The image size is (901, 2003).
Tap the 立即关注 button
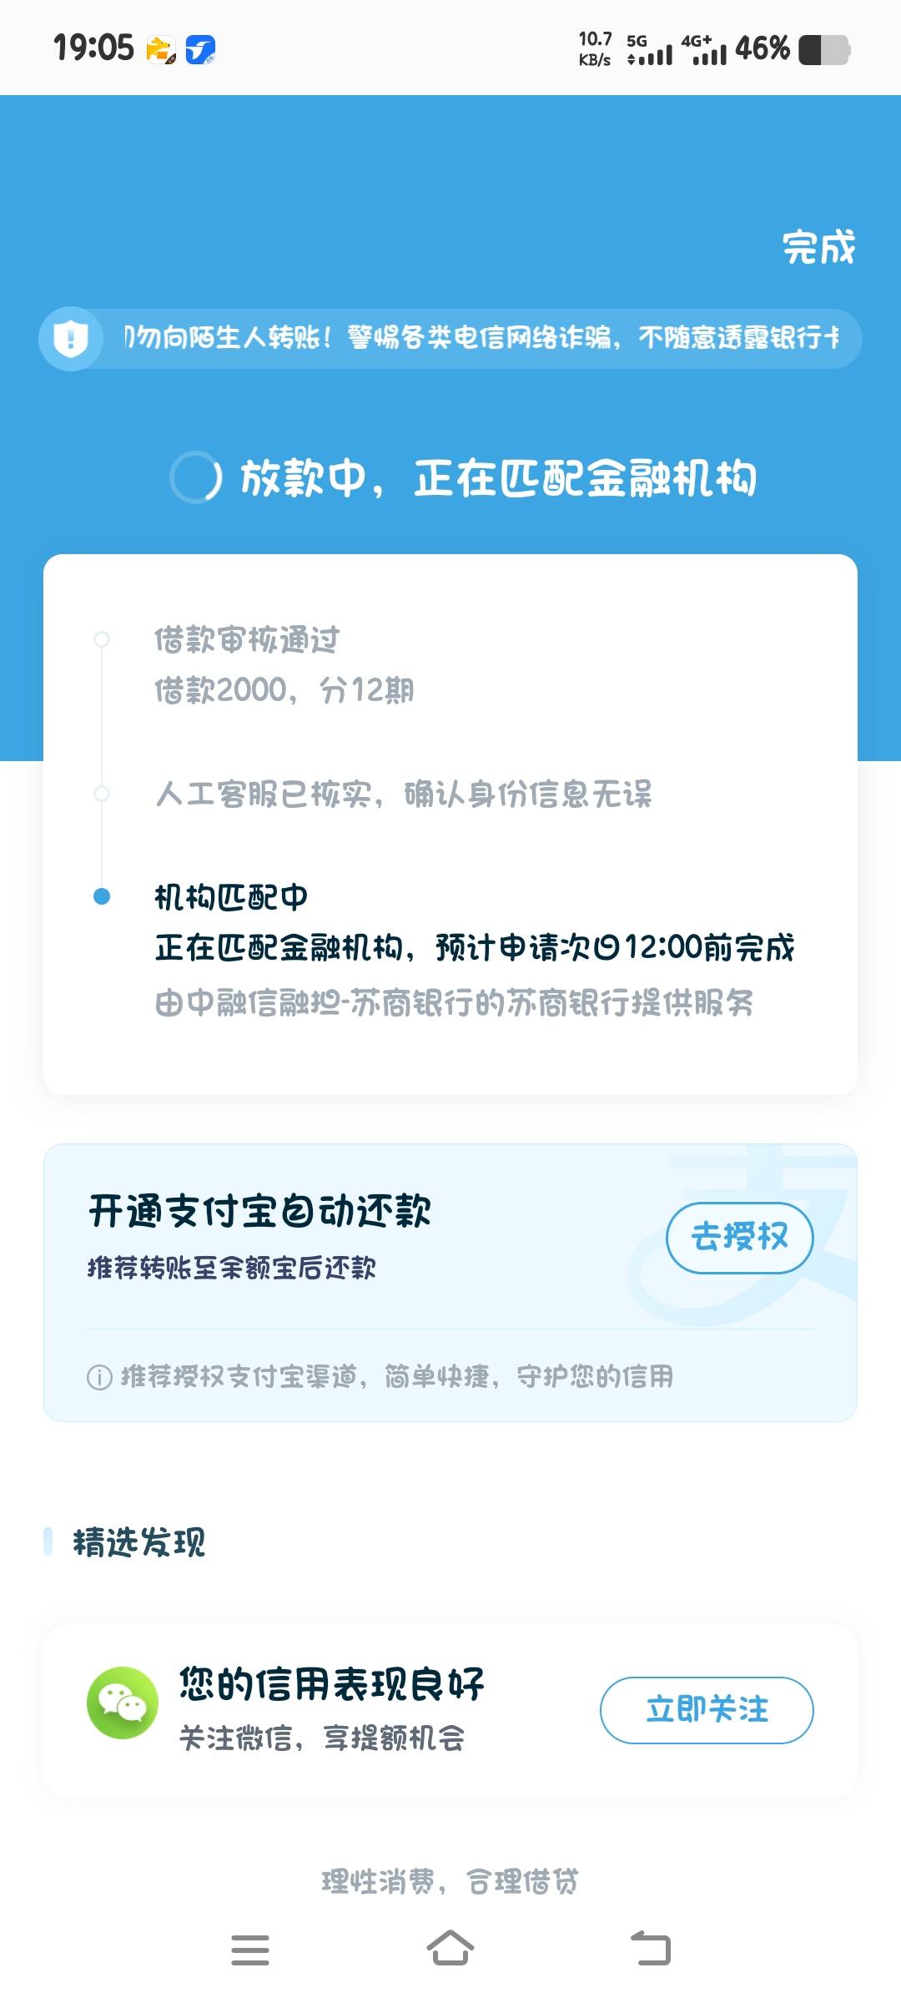(707, 1710)
